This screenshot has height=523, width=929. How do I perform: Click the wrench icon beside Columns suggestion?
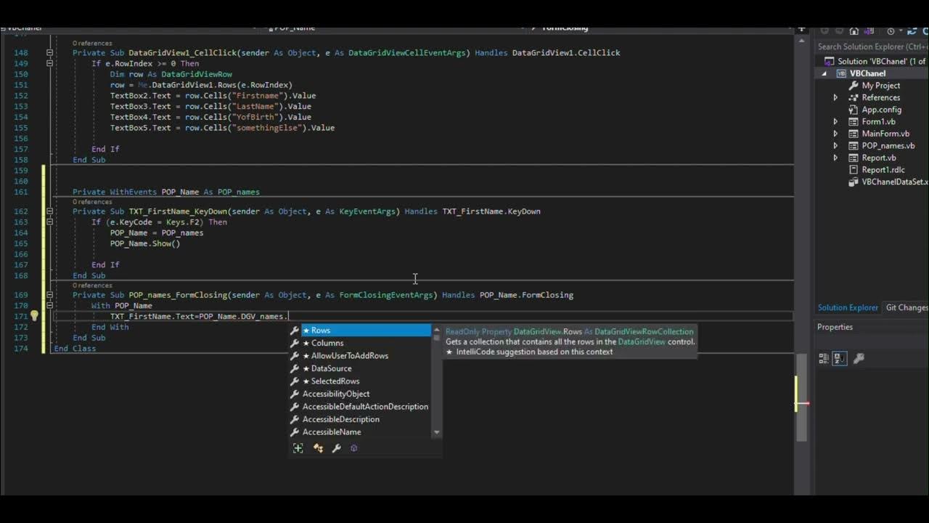click(x=295, y=343)
